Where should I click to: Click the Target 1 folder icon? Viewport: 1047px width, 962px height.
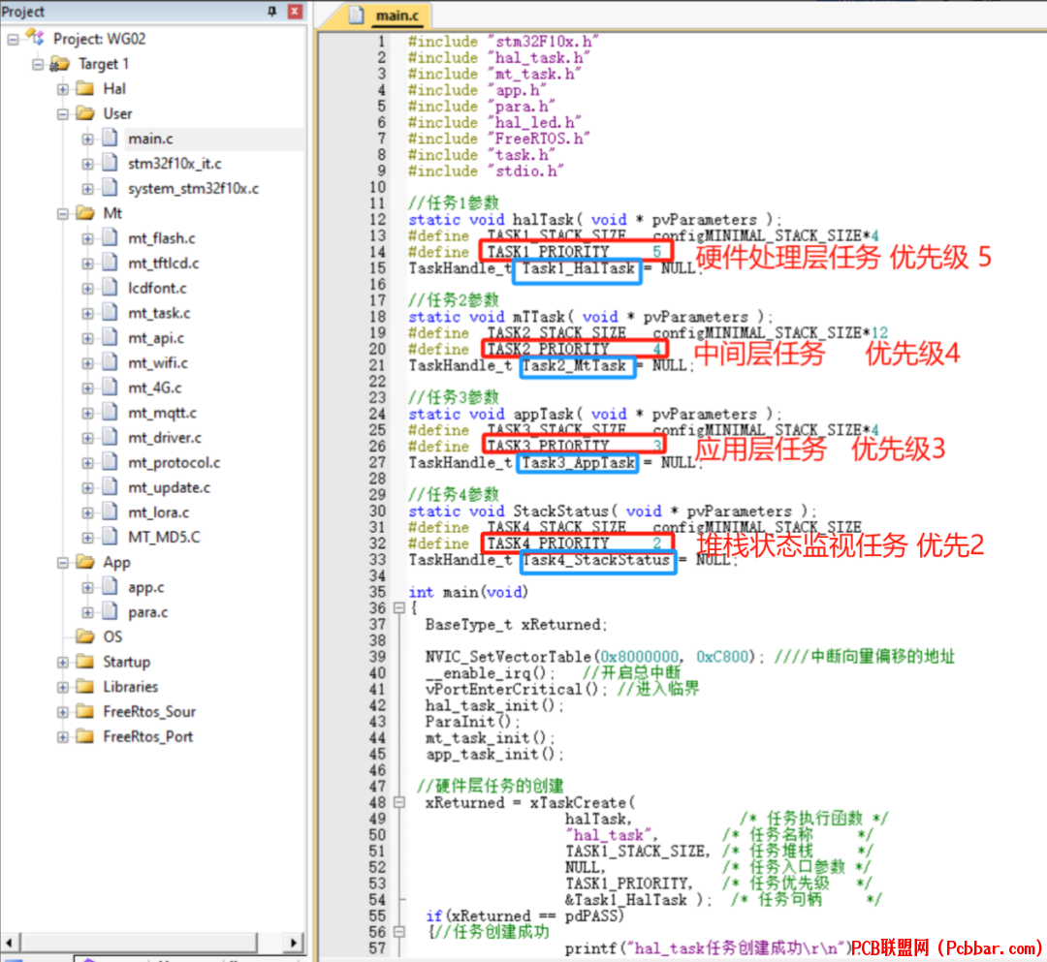[x=60, y=63]
